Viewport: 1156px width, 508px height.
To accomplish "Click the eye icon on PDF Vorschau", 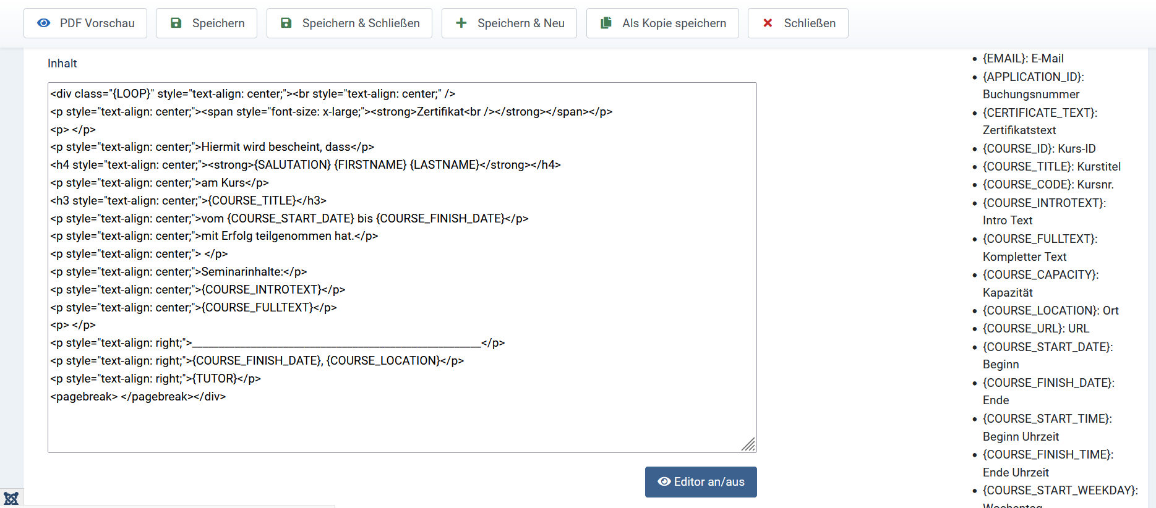I will (x=43, y=23).
